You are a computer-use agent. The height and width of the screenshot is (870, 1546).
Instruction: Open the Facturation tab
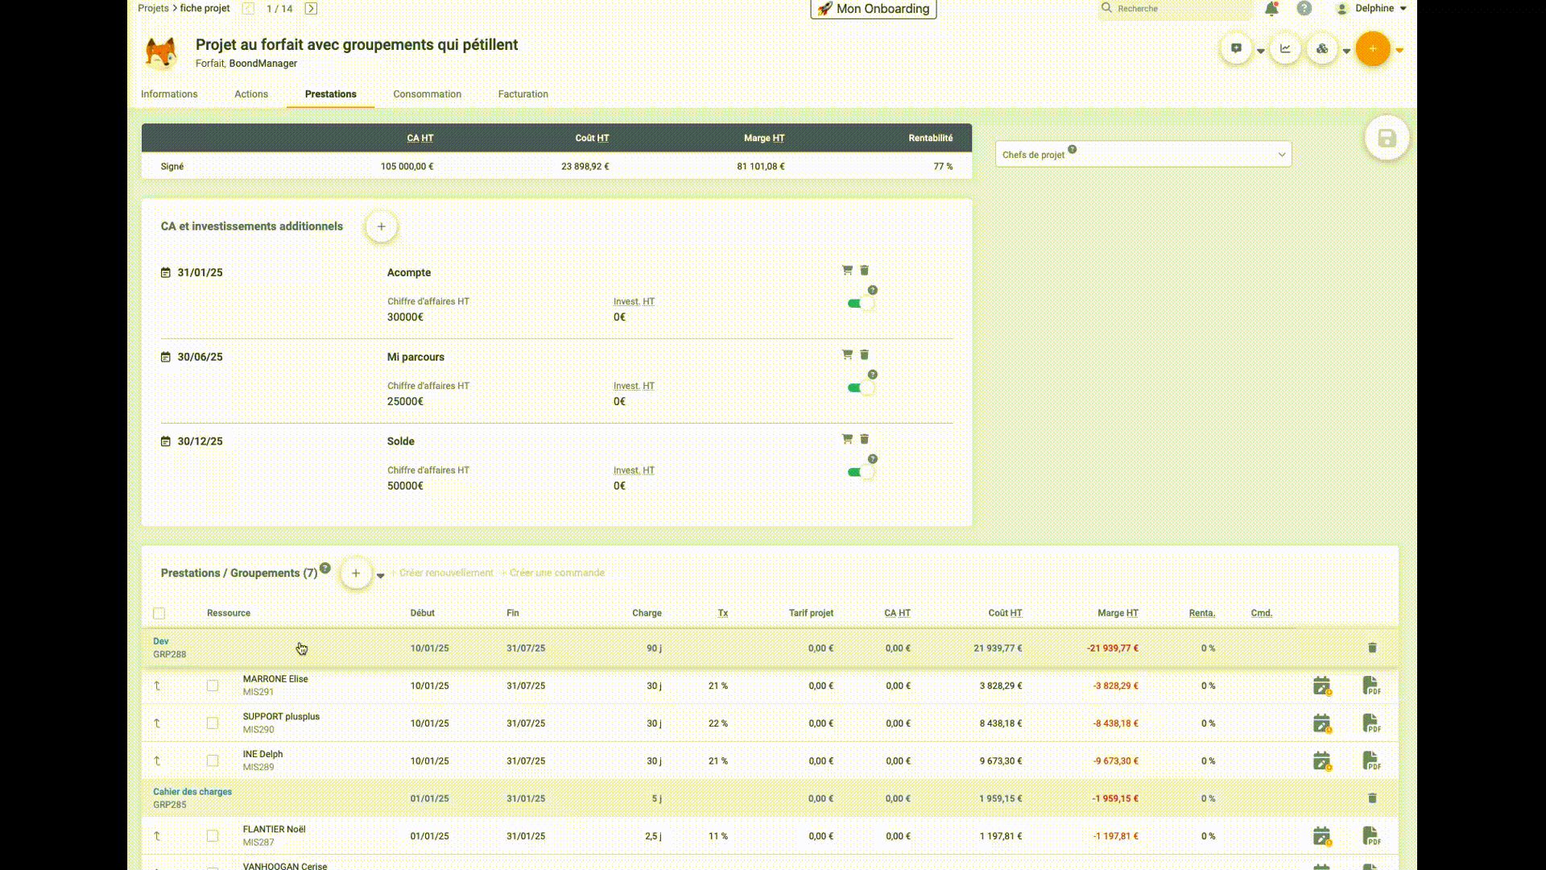pyautogui.click(x=523, y=94)
